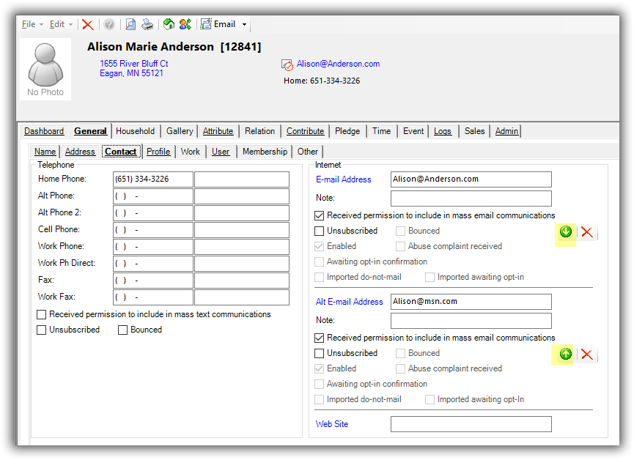
Task: Click green up arrow beside alt e-mail
Action: (x=565, y=355)
